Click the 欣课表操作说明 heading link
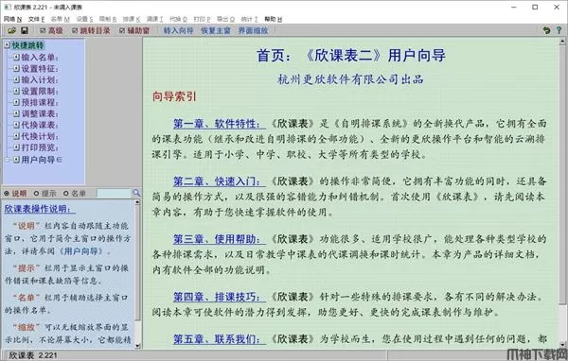 pos(40,209)
